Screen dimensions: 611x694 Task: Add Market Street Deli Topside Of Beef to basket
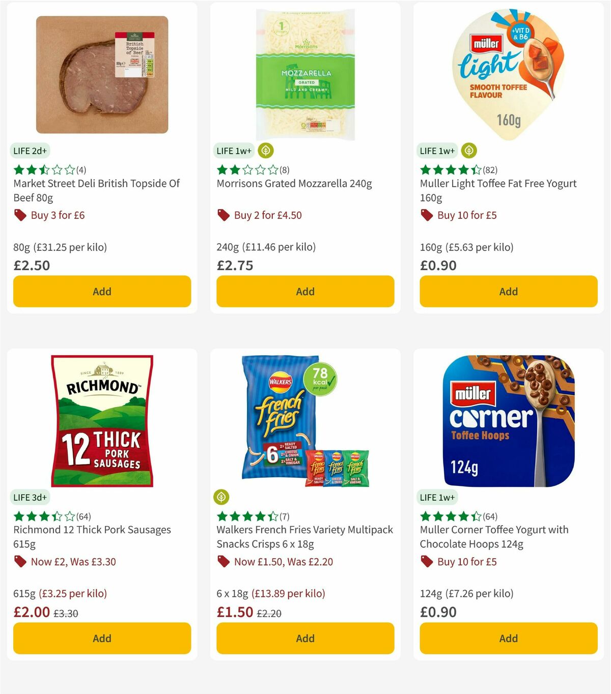coord(102,291)
